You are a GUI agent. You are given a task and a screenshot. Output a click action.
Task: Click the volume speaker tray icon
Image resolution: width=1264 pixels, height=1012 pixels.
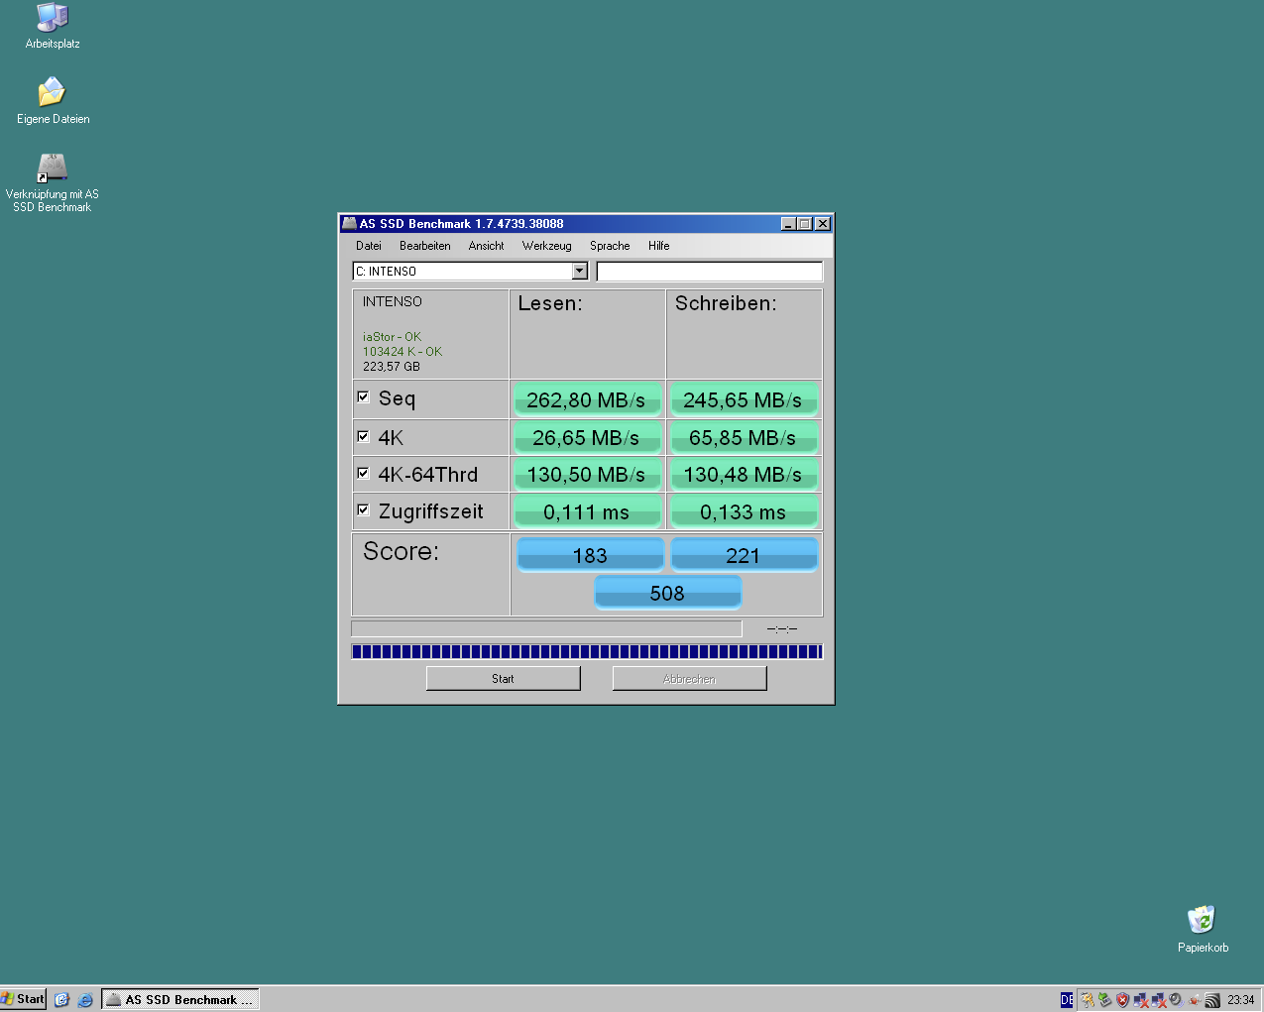(1176, 1000)
